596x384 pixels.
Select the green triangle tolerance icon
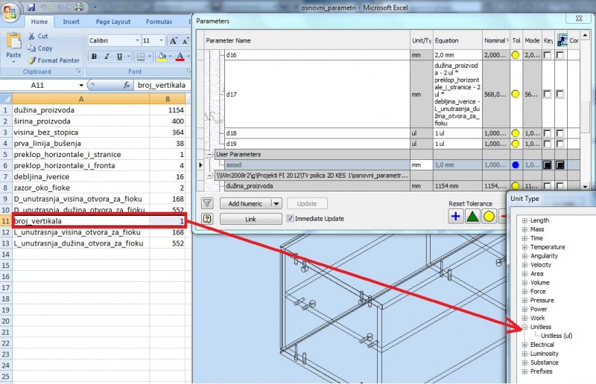(472, 217)
